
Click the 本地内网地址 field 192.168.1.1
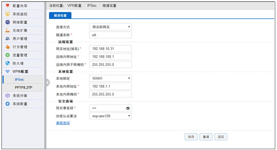pos(110,86)
